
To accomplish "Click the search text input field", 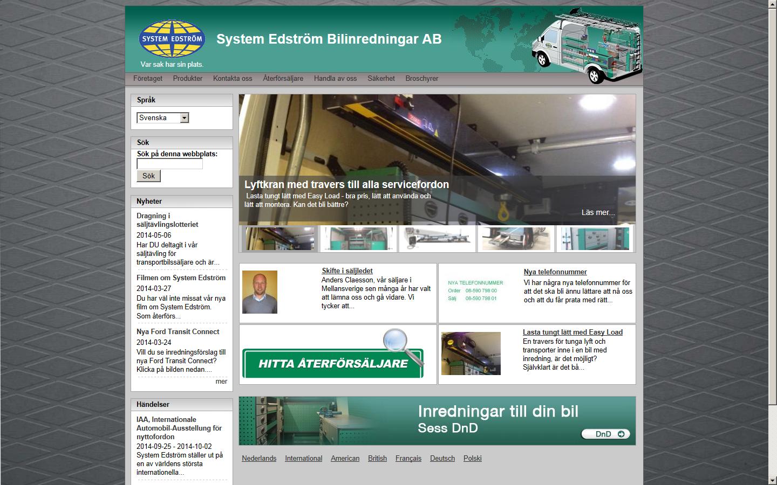I will [169, 164].
